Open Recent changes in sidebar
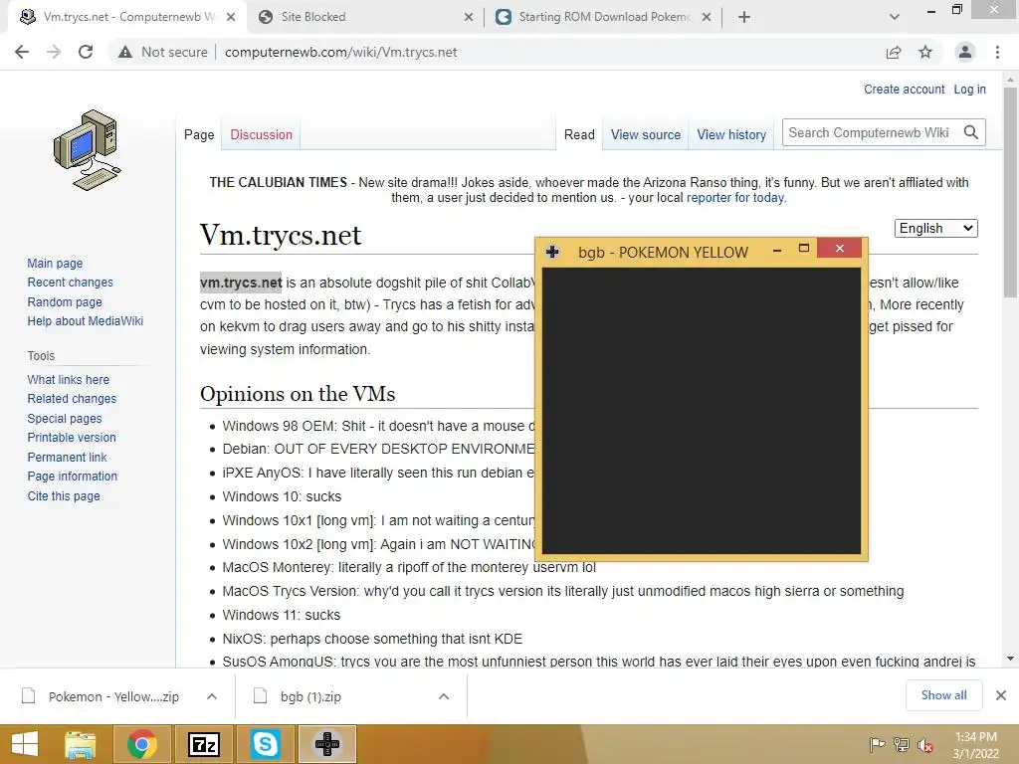The width and height of the screenshot is (1019, 764). (71, 282)
